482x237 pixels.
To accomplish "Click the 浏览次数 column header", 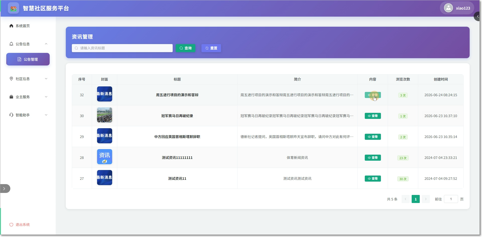I will (x=403, y=79).
